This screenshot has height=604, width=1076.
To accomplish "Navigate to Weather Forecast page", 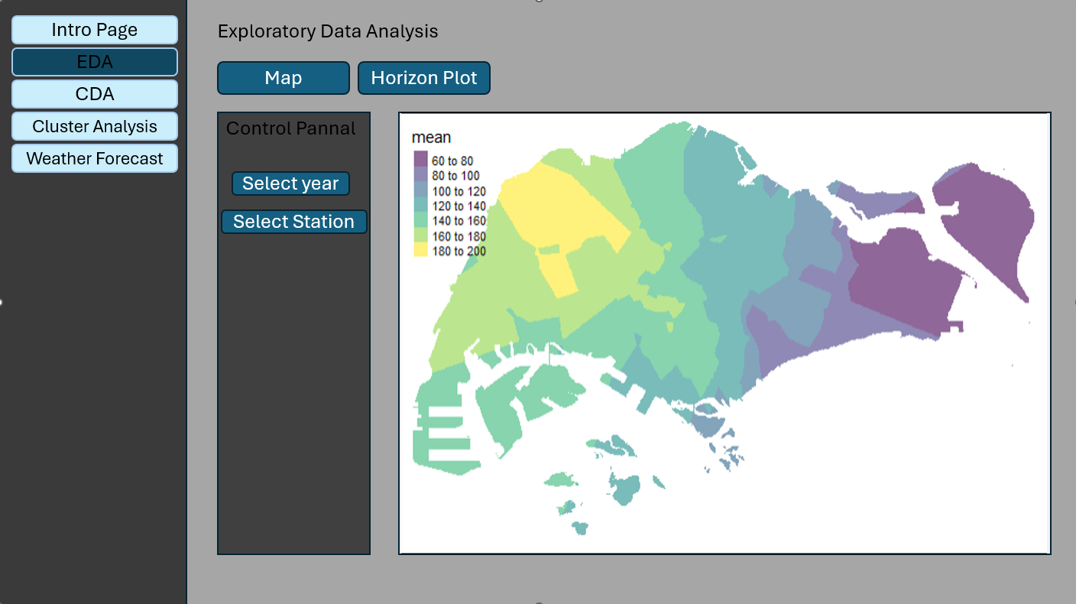I will 95,159.
